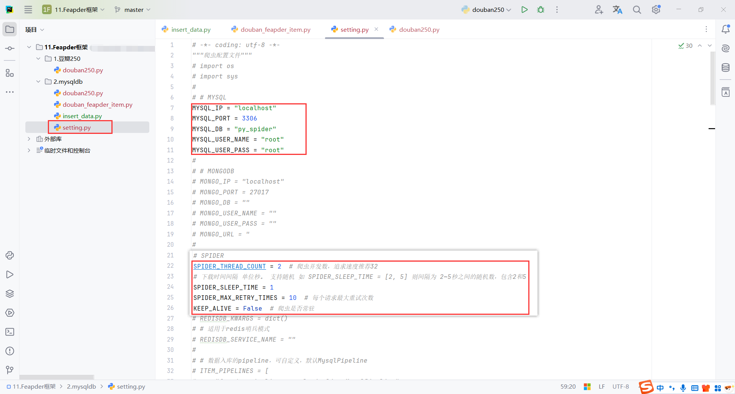
Task: Open the Database tool window on right sidebar
Action: 726,67
